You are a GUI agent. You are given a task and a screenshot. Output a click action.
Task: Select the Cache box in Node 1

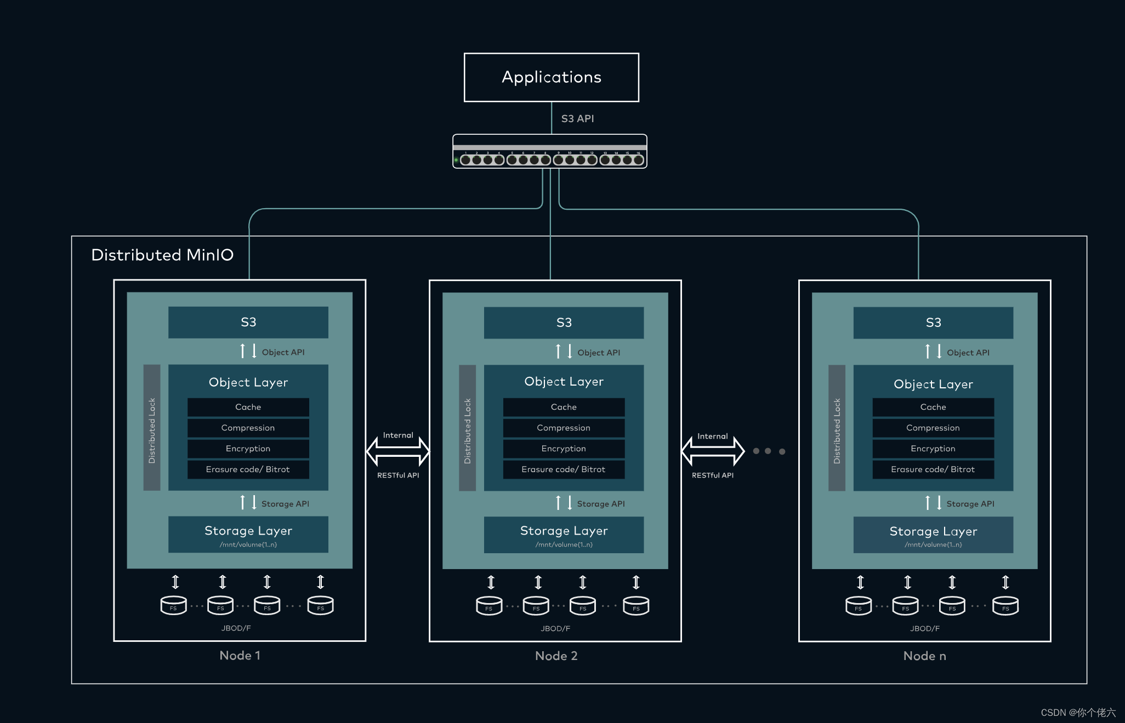[248, 407]
